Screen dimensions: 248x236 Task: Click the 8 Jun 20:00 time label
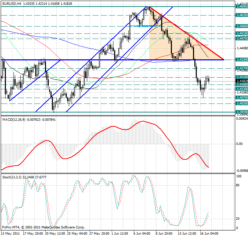click(164, 234)
